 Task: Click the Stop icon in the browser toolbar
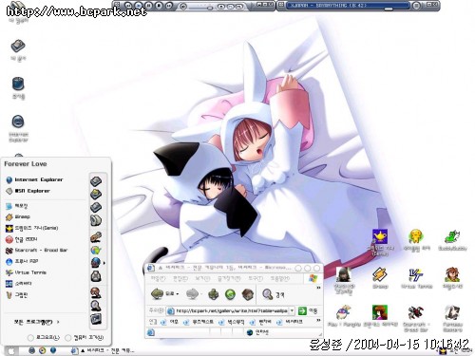[214, 294]
